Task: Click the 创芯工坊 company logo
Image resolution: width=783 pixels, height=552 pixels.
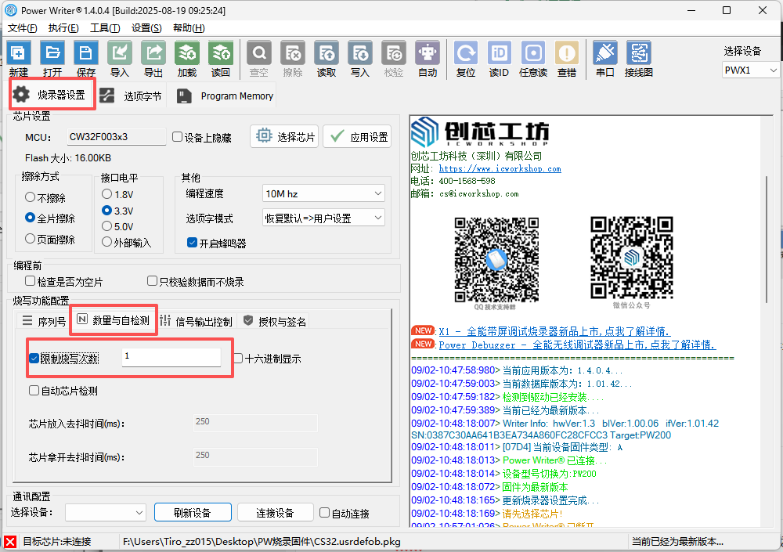Action: click(480, 132)
